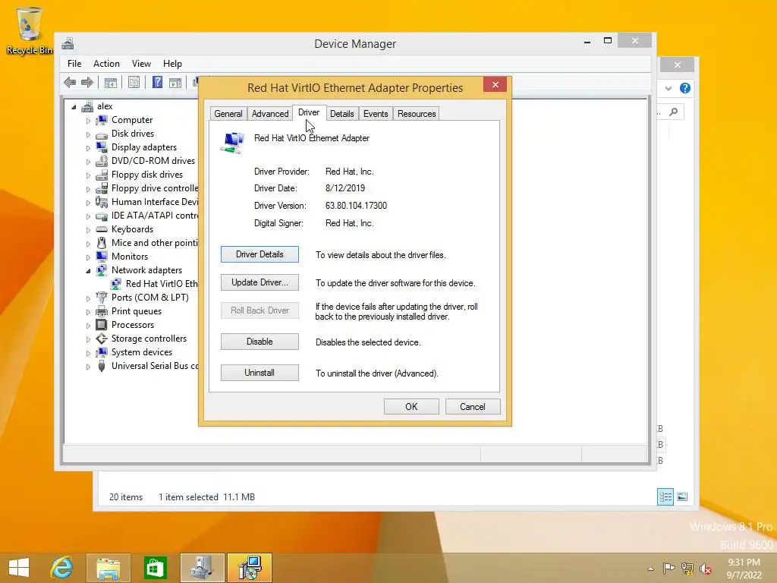The image size is (777, 583).
Task: Switch to the General tab
Action: coord(228,114)
